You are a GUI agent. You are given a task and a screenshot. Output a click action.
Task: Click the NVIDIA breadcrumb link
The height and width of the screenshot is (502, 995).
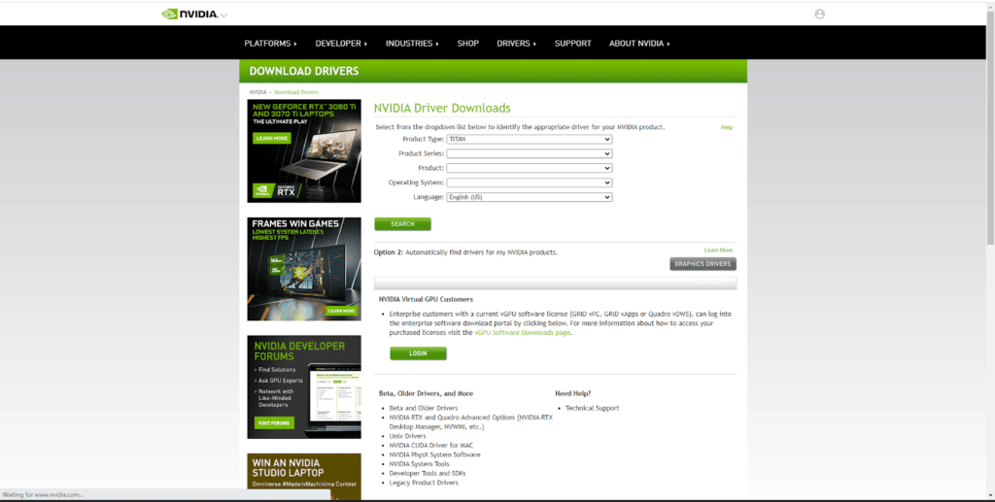(x=257, y=92)
